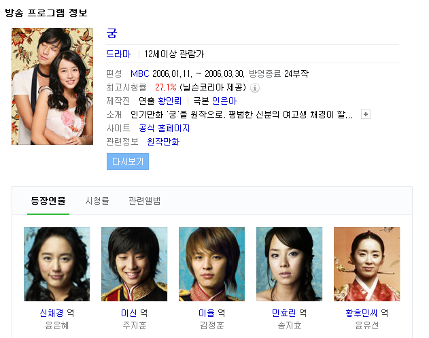Open the MBC broadcaster link

coord(140,73)
